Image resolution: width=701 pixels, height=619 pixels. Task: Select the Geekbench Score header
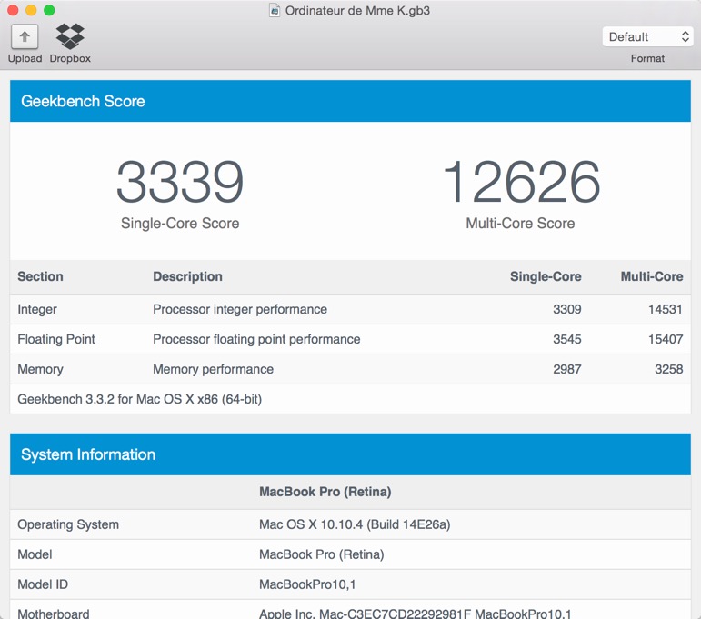[351, 101]
